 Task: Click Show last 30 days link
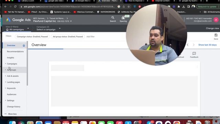207,45
